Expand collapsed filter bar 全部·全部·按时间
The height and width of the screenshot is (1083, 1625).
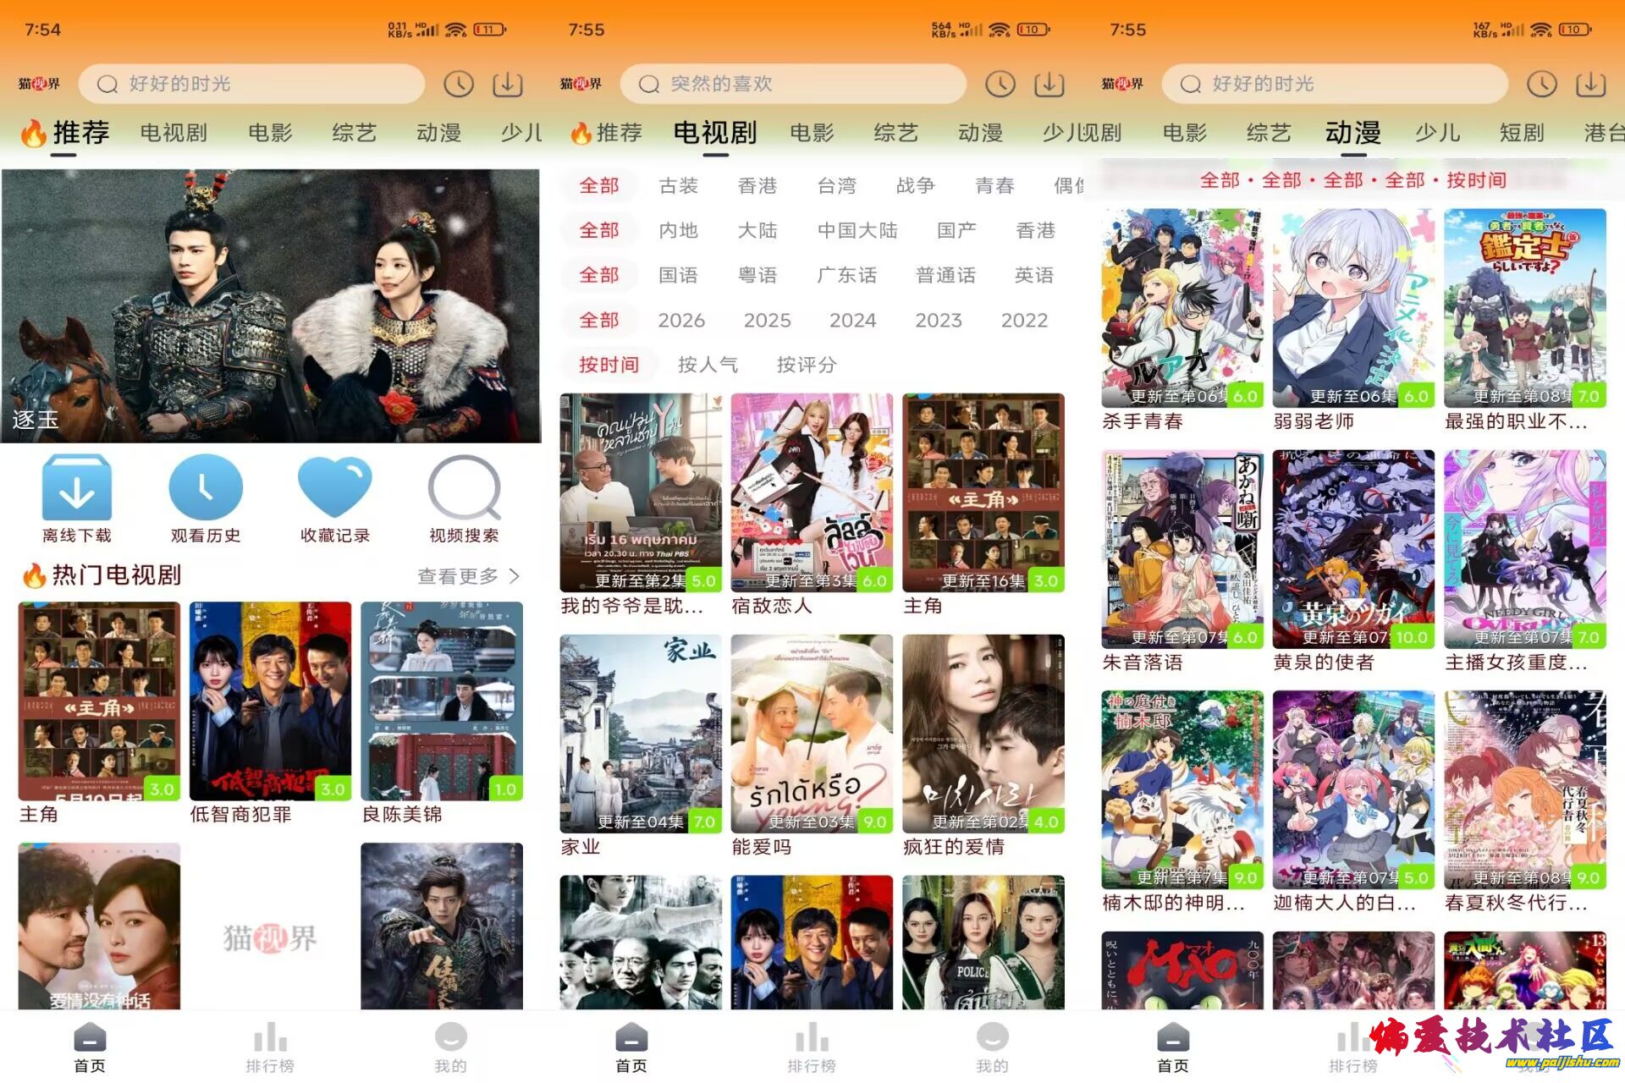[1353, 180]
